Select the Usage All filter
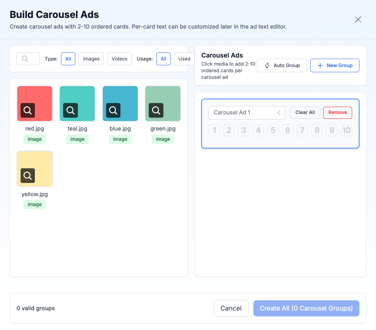This screenshot has height=330, width=376. [x=163, y=59]
